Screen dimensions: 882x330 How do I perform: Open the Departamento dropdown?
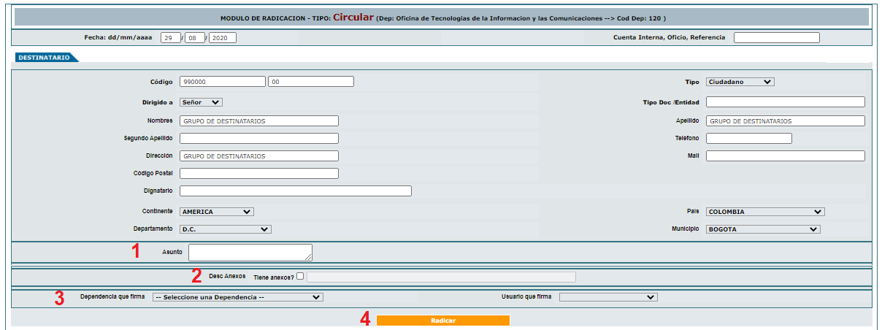coord(225,229)
